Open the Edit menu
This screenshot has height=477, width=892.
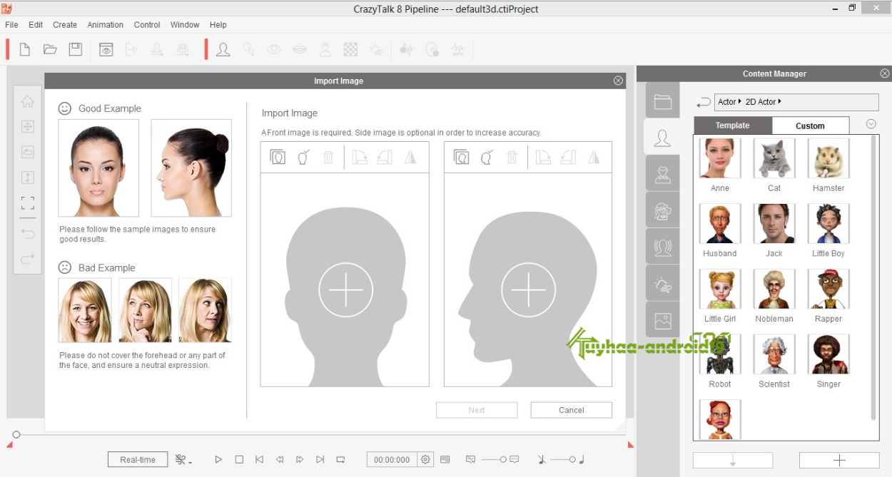point(36,24)
